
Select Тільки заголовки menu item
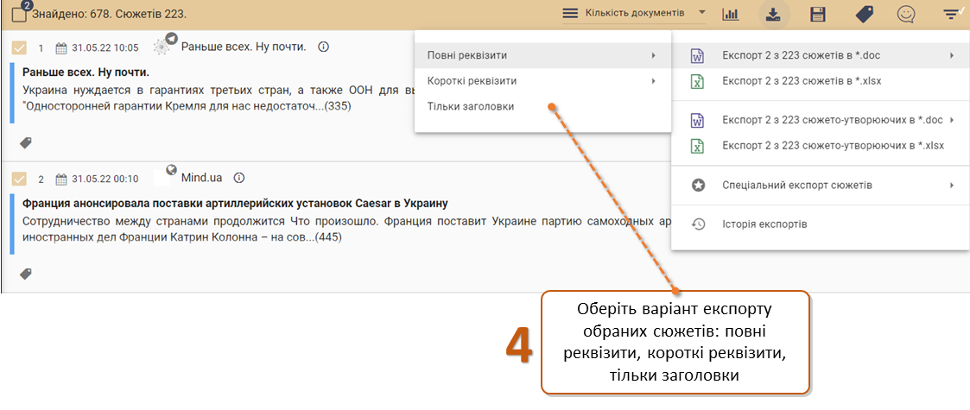click(542, 106)
